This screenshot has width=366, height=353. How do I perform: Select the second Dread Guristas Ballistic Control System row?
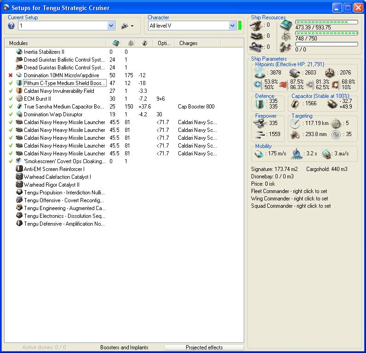124,68
